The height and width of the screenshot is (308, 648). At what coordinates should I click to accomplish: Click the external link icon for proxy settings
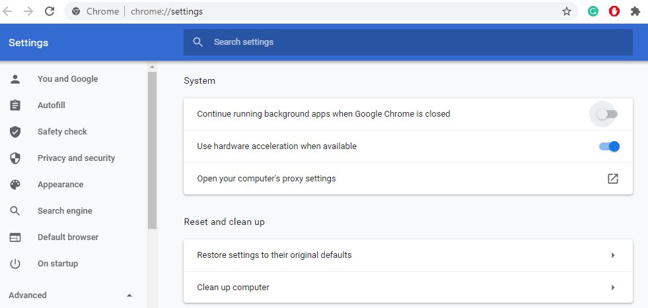[613, 178]
